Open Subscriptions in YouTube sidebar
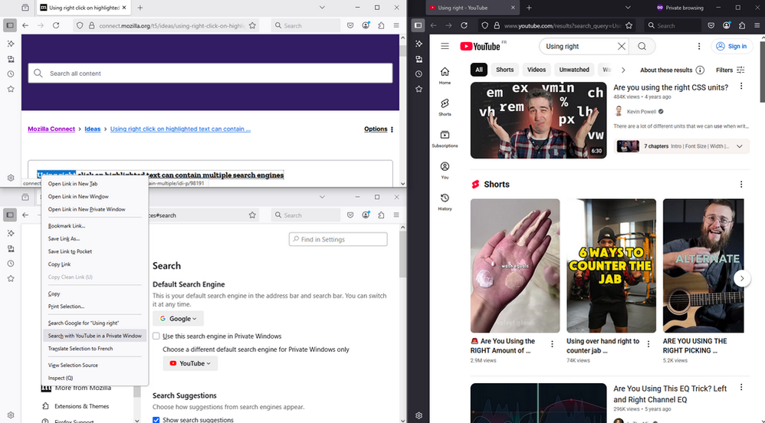 [445, 139]
